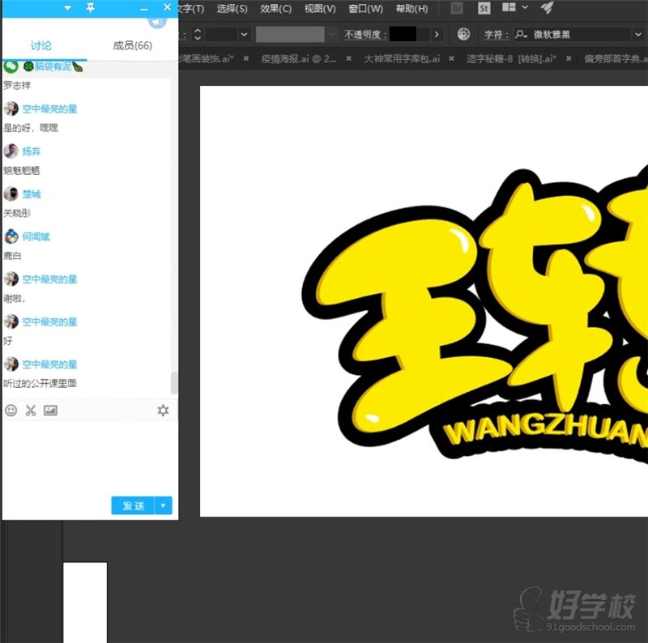Click the share paper-plane icon in the toolbar
Screen dimensions: 648x643
(x=548, y=9)
